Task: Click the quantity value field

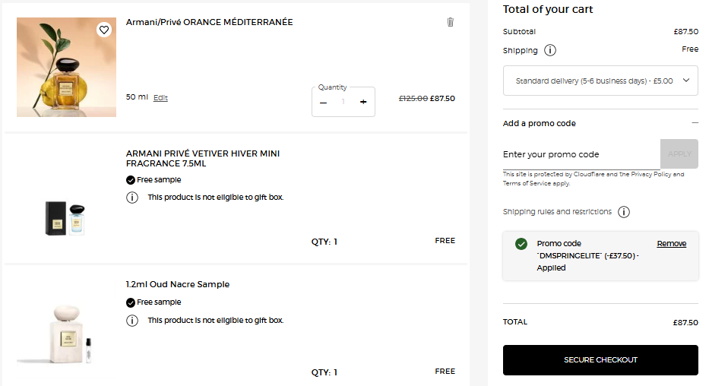Action: tap(343, 102)
